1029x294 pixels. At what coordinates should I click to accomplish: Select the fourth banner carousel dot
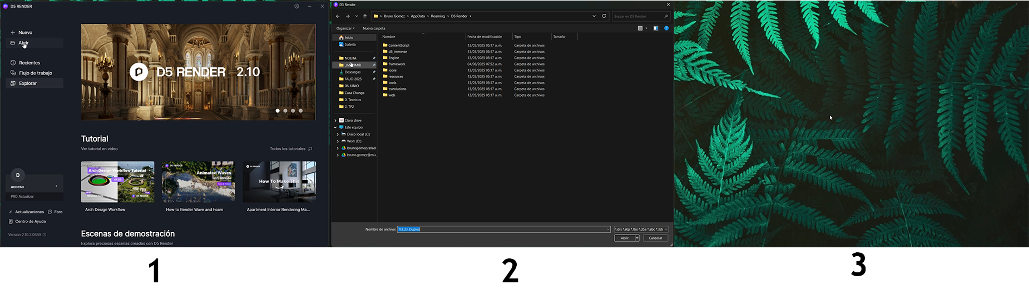pos(301,111)
